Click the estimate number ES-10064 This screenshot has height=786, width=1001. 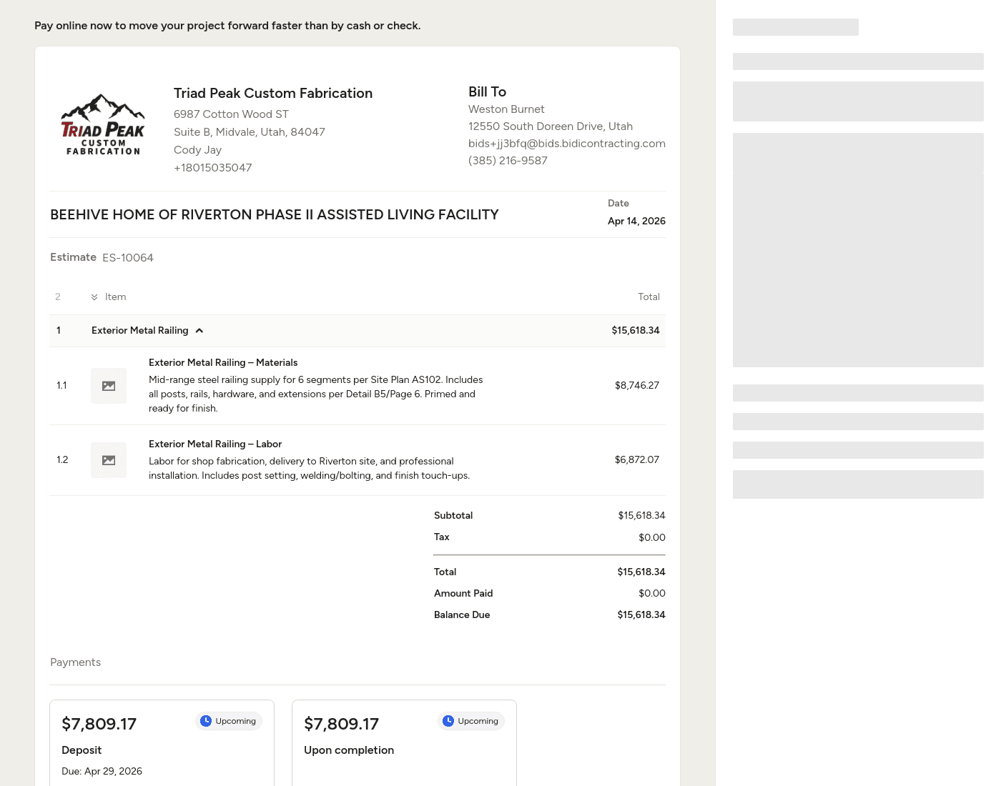pos(128,258)
